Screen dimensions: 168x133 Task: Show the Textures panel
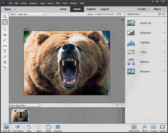click(x=154, y=128)
